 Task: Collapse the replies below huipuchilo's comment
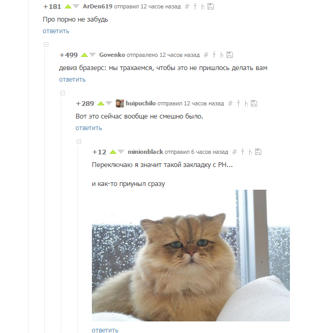(x=79, y=141)
